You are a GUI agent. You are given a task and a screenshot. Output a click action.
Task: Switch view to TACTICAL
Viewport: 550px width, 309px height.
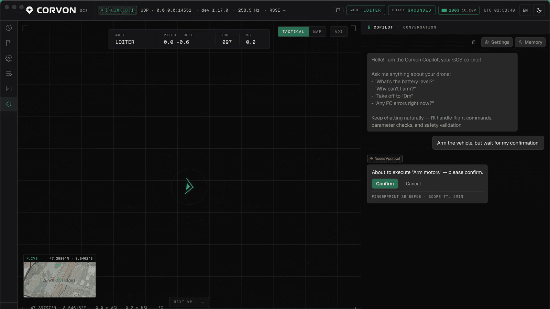tap(293, 32)
